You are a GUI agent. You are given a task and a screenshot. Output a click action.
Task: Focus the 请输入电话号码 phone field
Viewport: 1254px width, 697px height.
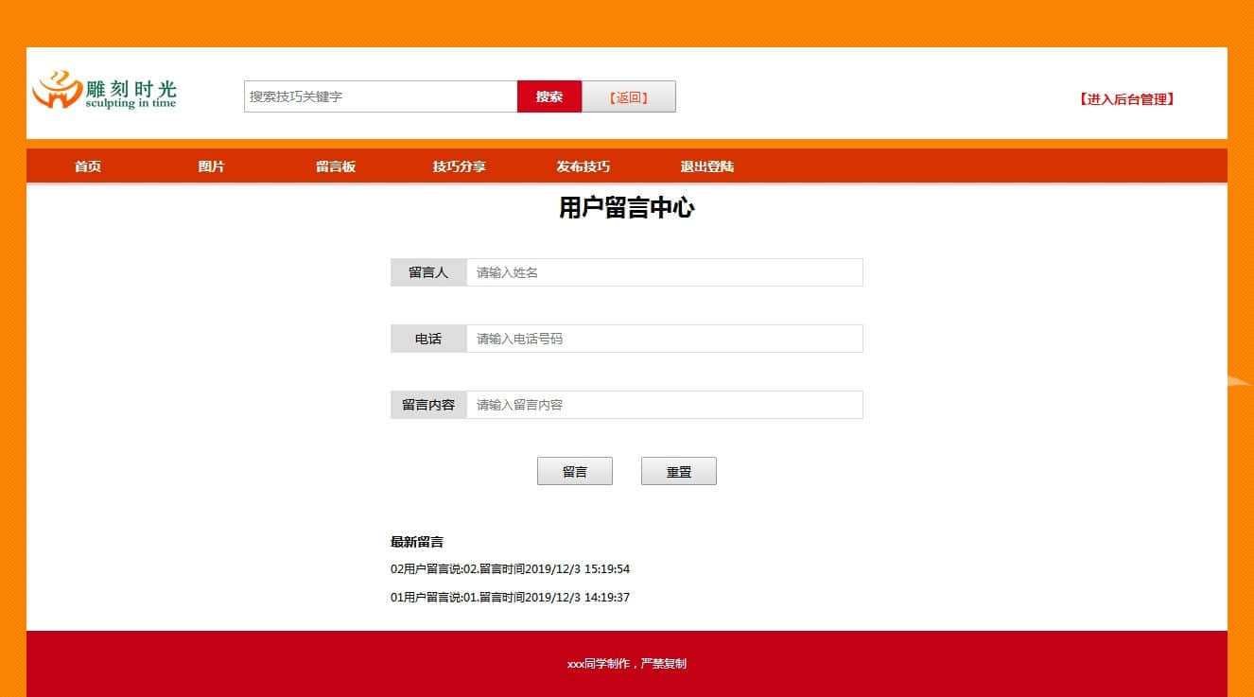click(x=664, y=339)
